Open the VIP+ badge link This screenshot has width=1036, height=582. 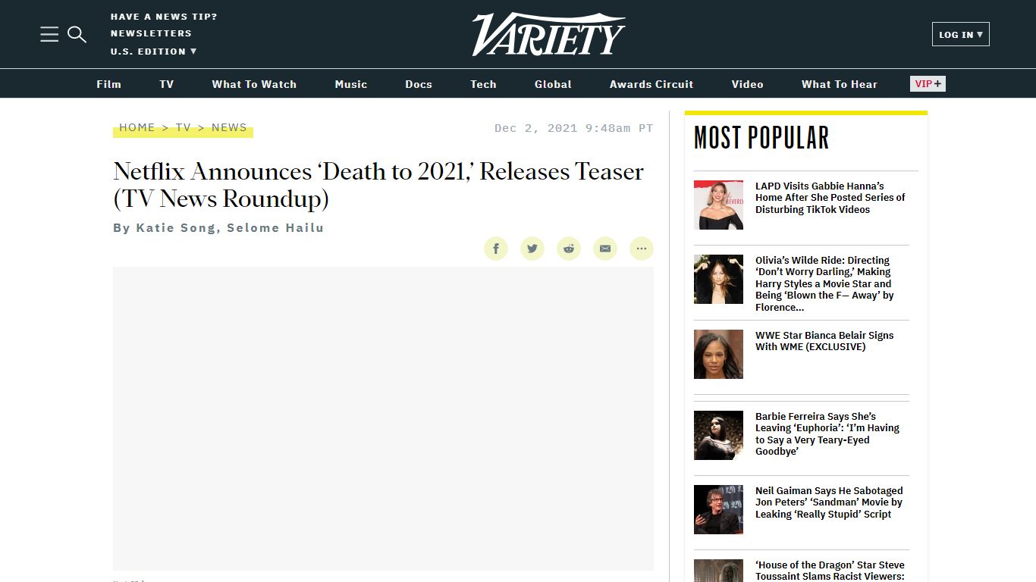(928, 84)
